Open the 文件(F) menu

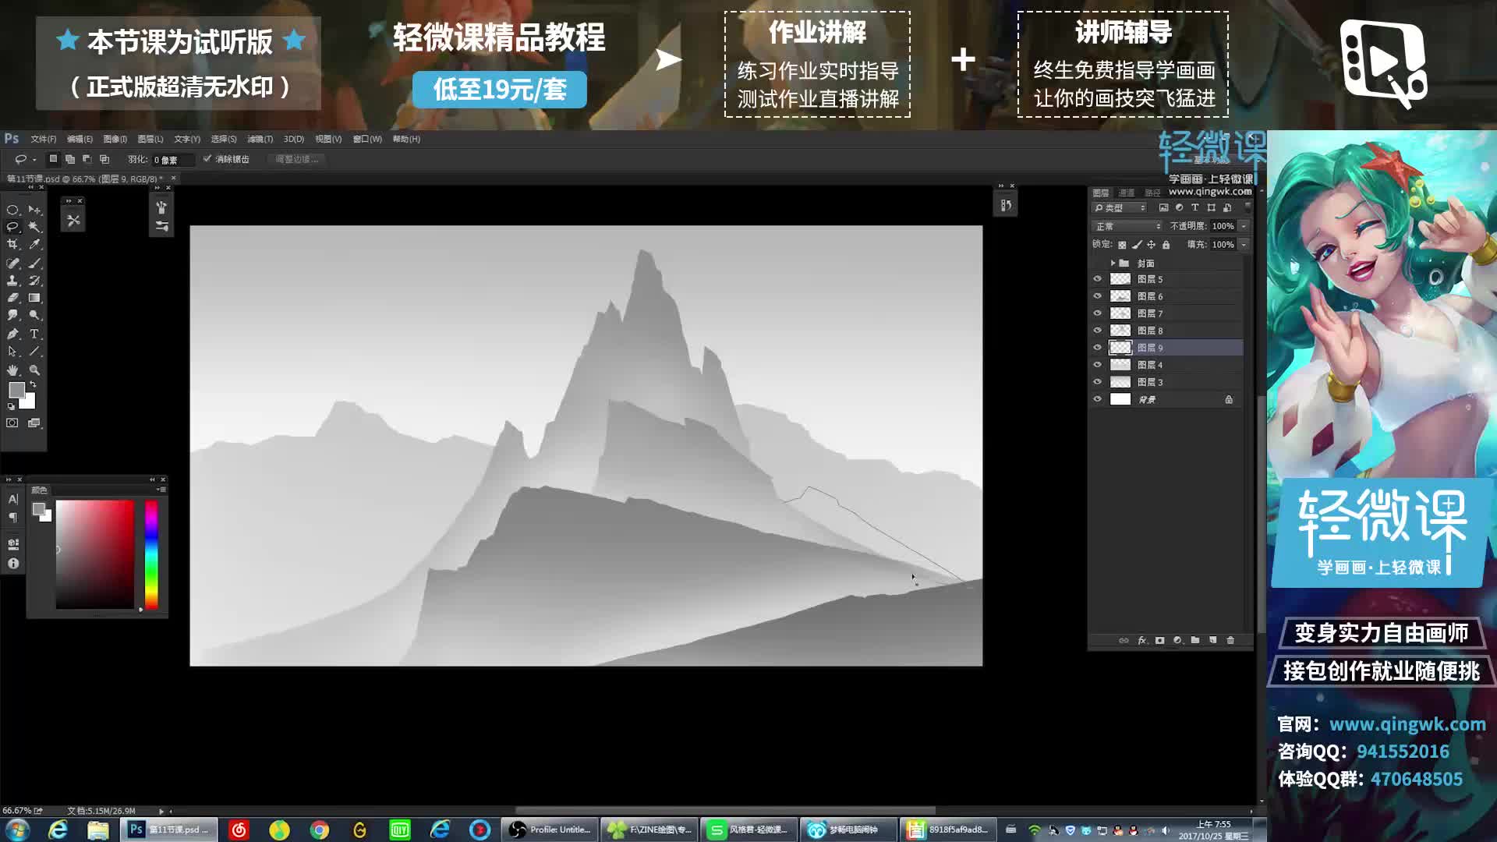coord(44,139)
